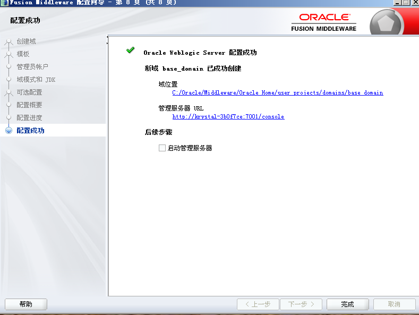
Task: Maximize the configuration wizard window
Action: point(406,3)
